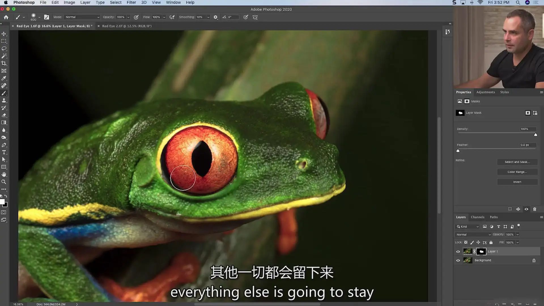Screen dimensions: 544x306
Task: Select the Eyedropper tool
Action: click(x=4, y=78)
